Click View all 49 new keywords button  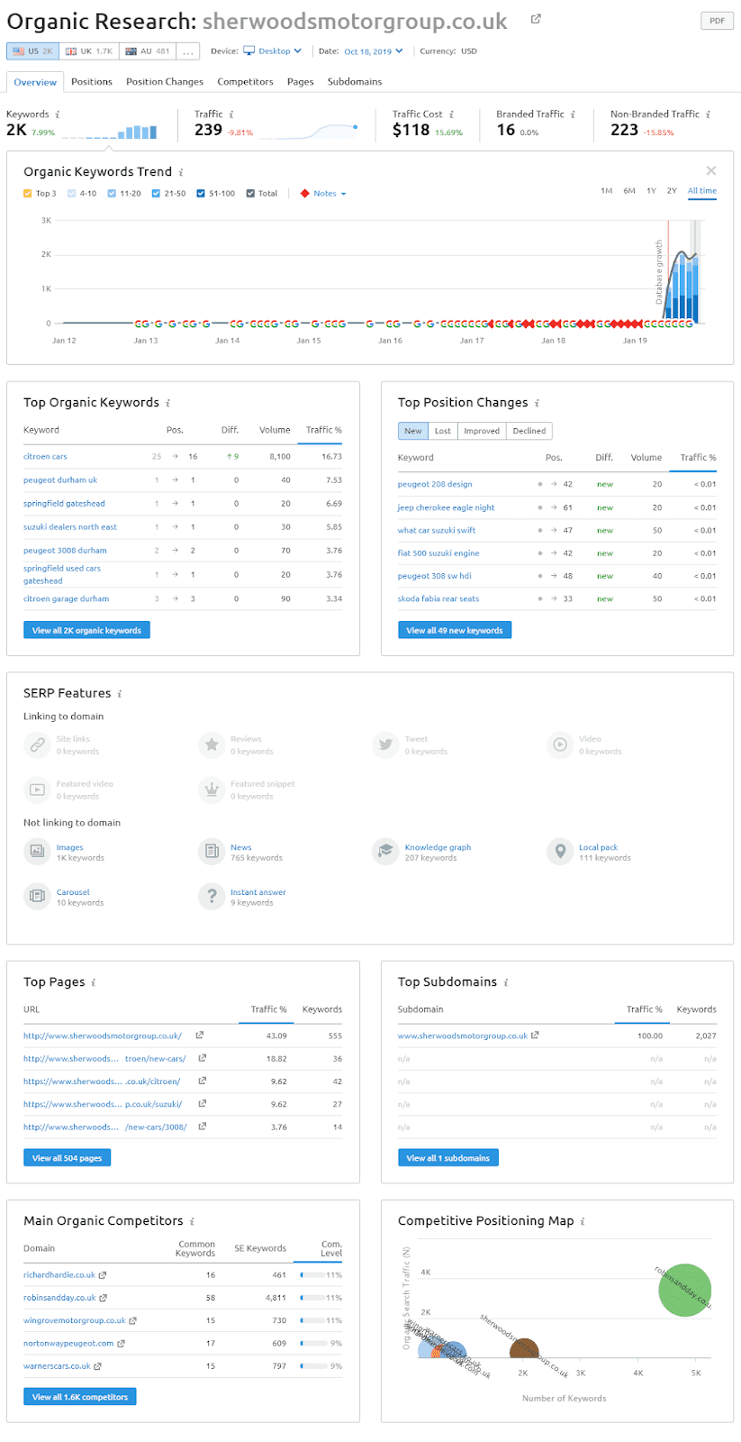click(x=455, y=630)
